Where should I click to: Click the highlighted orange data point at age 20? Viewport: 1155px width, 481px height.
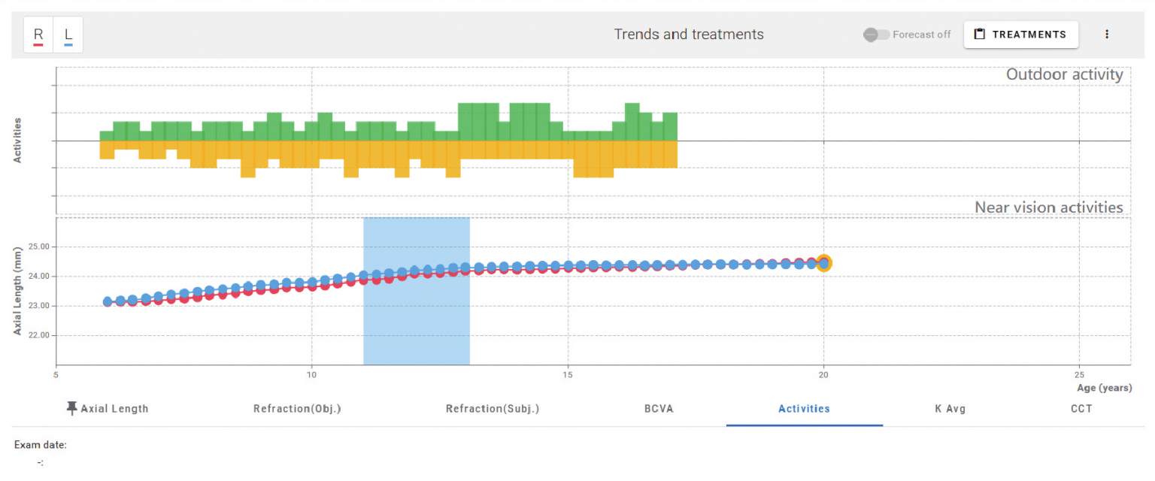pos(824,263)
